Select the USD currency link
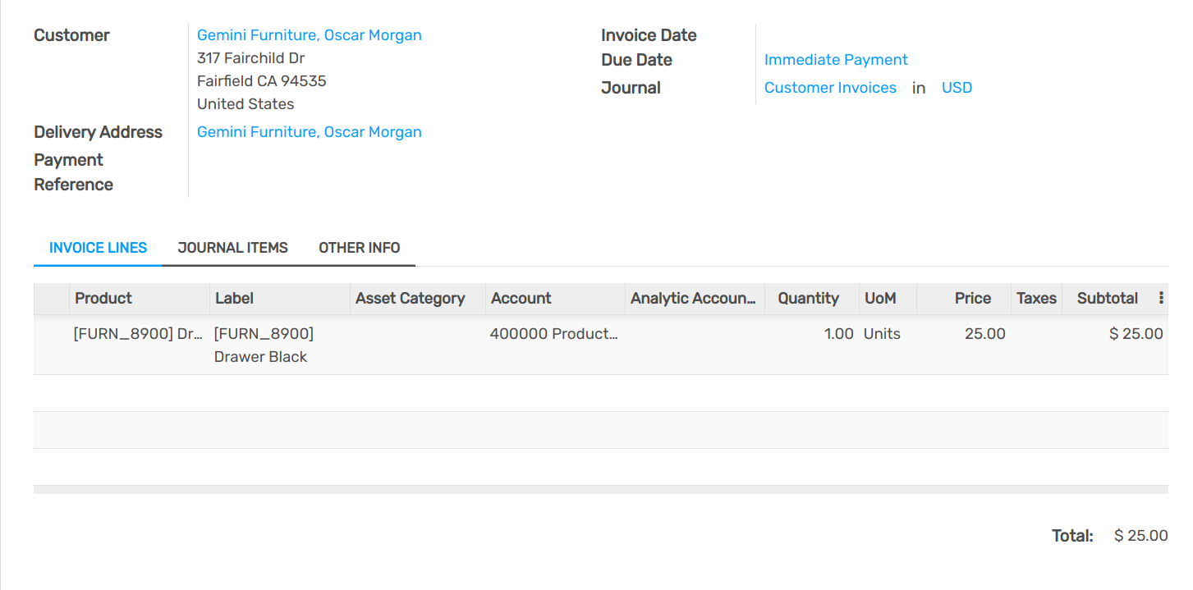Viewport: 1193px width, 590px height. tap(957, 87)
